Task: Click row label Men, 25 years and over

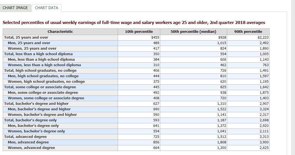Action: tap(29, 43)
